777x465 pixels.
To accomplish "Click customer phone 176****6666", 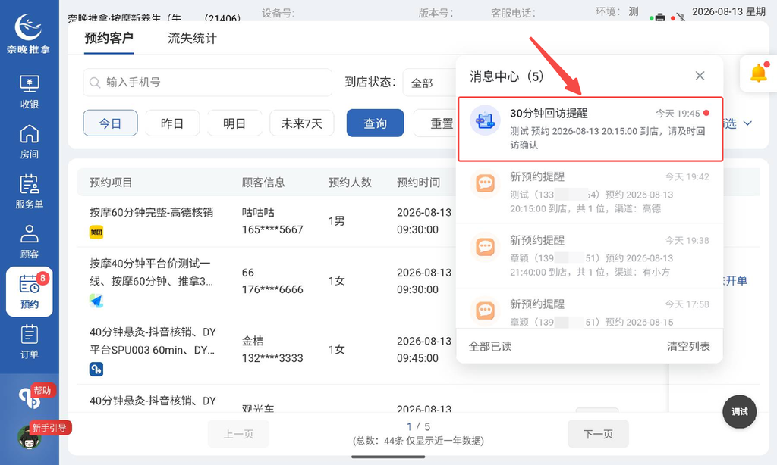I will point(272,289).
